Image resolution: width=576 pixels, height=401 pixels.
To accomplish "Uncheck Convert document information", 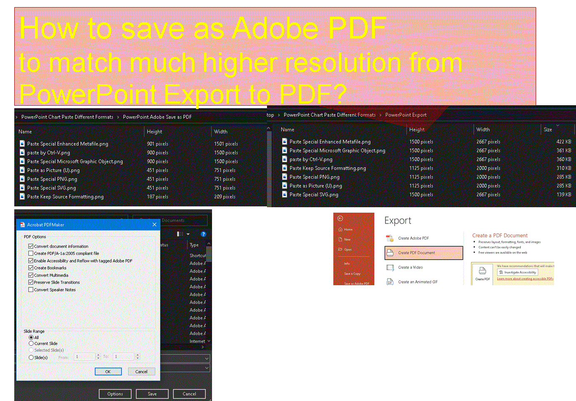I will (x=31, y=246).
